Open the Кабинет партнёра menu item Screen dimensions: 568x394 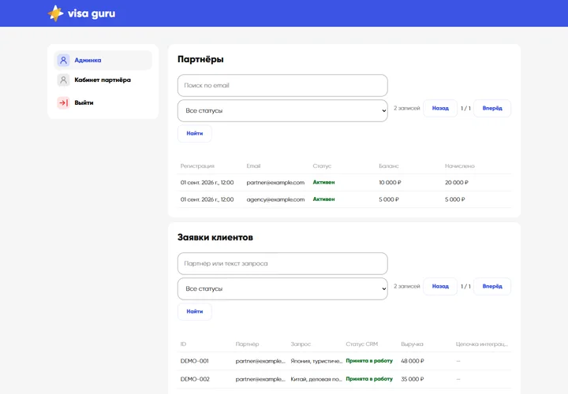103,80
